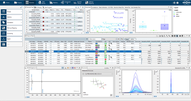Image resolution: width=191 pixels, height=101 pixels.
Task: Open the Home page
Action: click(6, 2)
